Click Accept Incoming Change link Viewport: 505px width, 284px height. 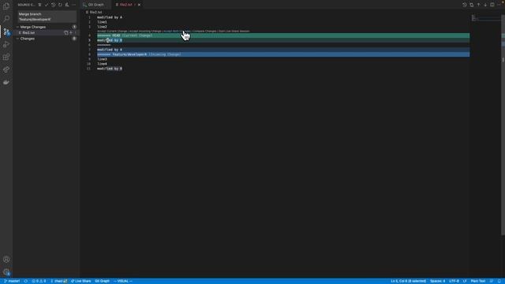tap(145, 32)
